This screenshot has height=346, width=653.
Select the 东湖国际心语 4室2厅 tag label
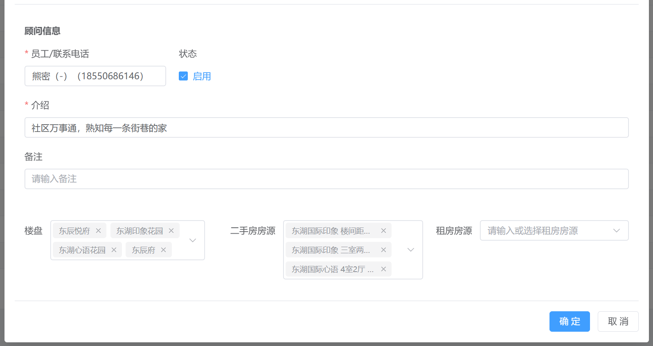click(x=332, y=269)
